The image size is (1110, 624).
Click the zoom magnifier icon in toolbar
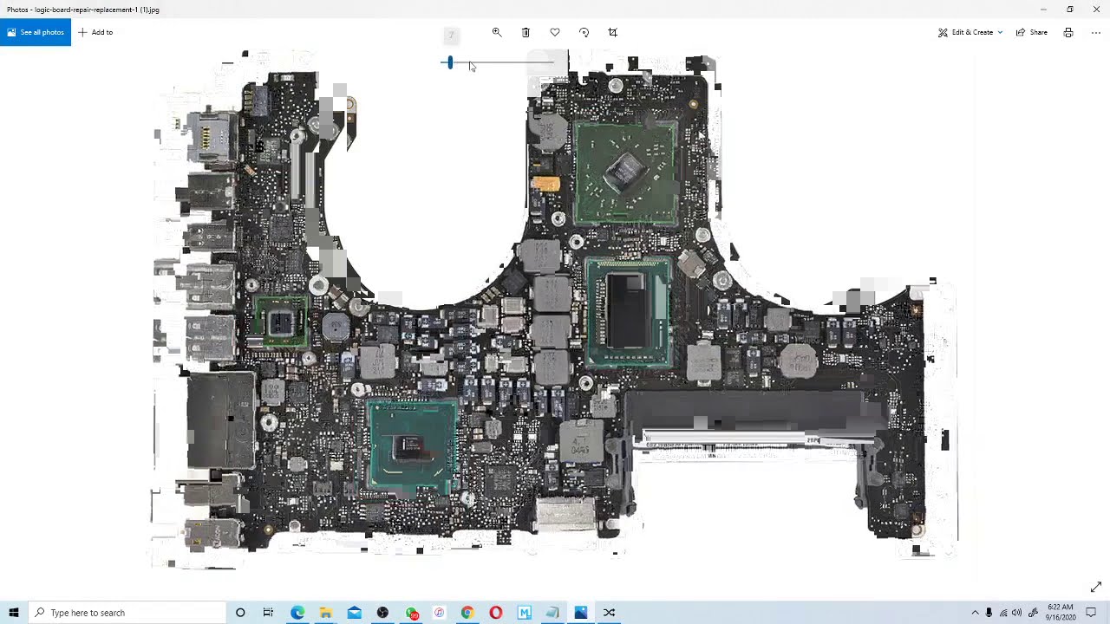pos(497,32)
